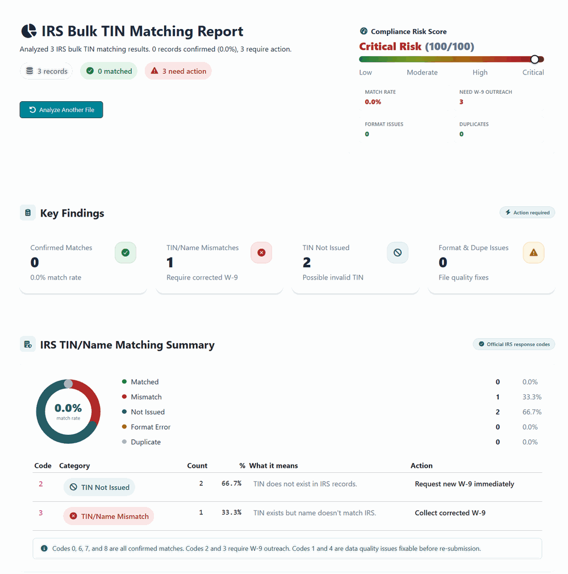Click the warning triangle in 3 need action
The width and height of the screenshot is (568, 574).
[x=155, y=70]
